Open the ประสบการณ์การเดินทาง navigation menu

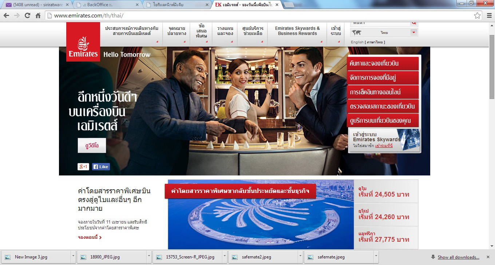[x=131, y=33]
